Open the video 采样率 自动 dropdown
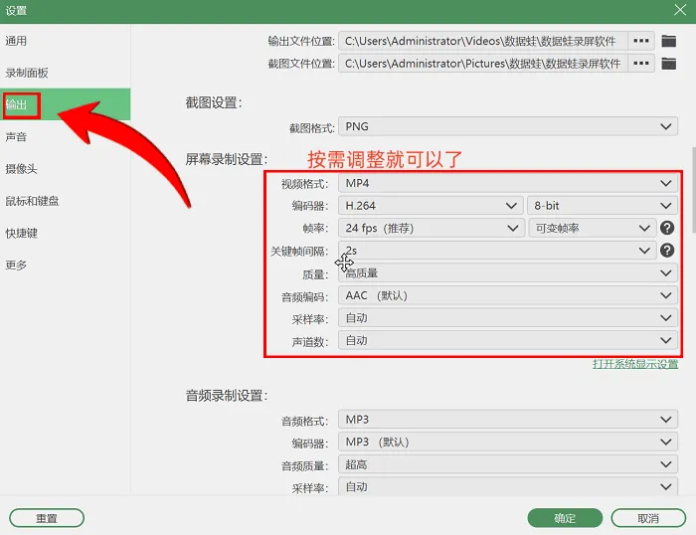 508,318
